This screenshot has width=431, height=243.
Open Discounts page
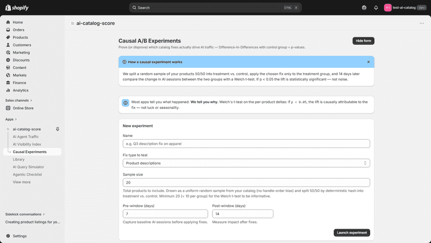click(21, 60)
